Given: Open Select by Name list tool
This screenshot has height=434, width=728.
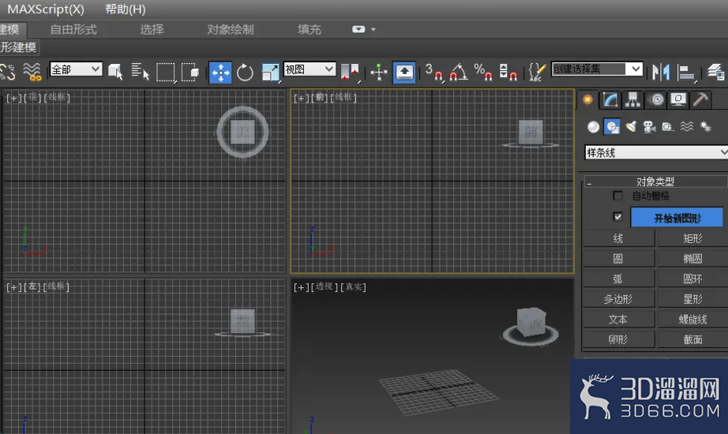Looking at the screenshot, I should 140,72.
